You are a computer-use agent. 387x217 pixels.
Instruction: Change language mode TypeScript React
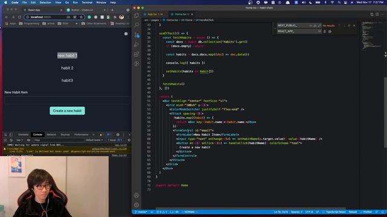336,212
